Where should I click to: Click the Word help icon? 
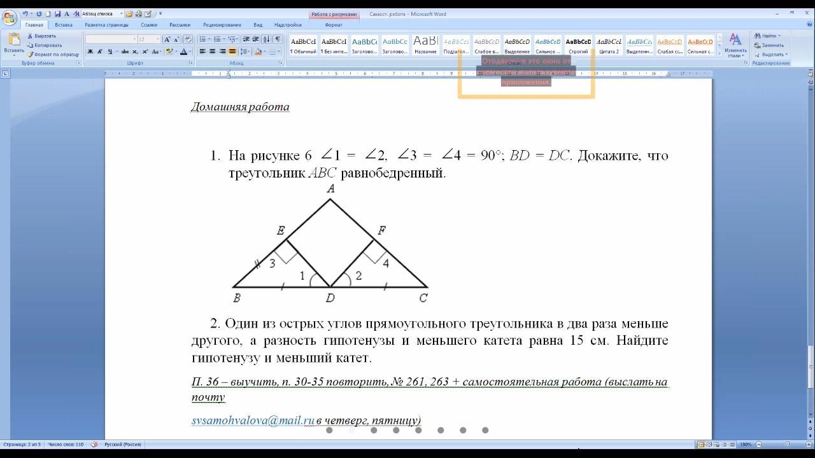click(809, 24)
